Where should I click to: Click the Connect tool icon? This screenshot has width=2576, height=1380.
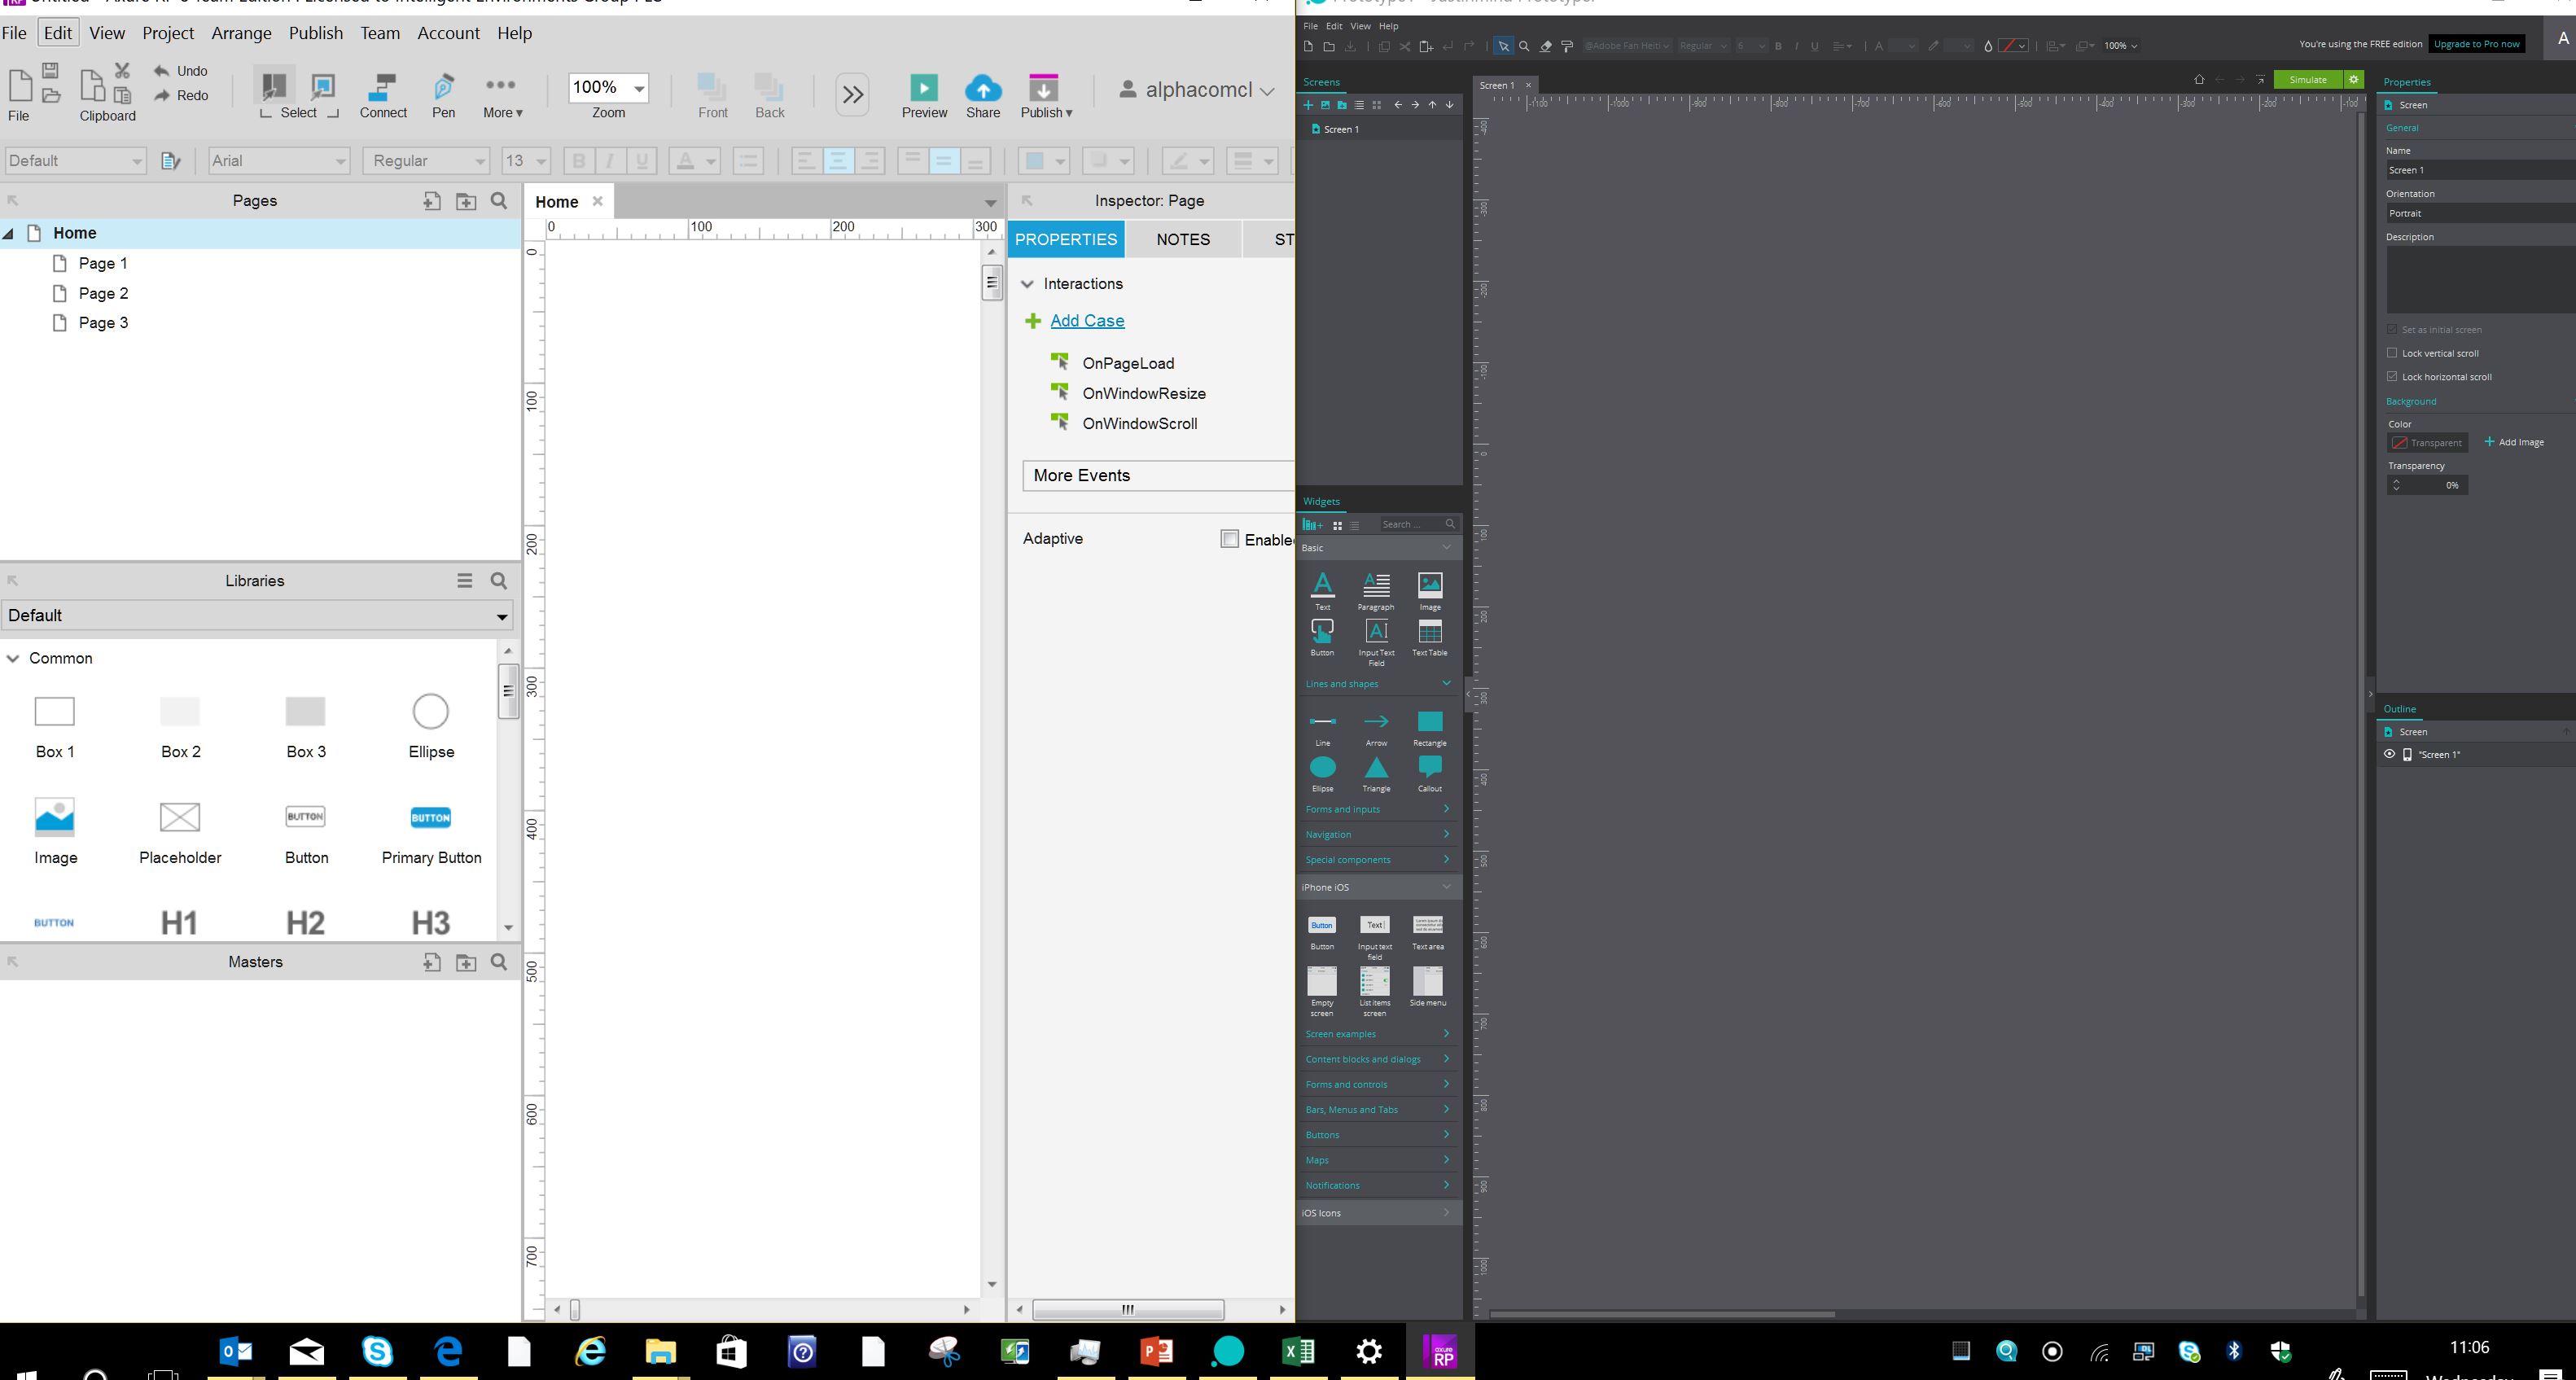(x=382, y=89)
